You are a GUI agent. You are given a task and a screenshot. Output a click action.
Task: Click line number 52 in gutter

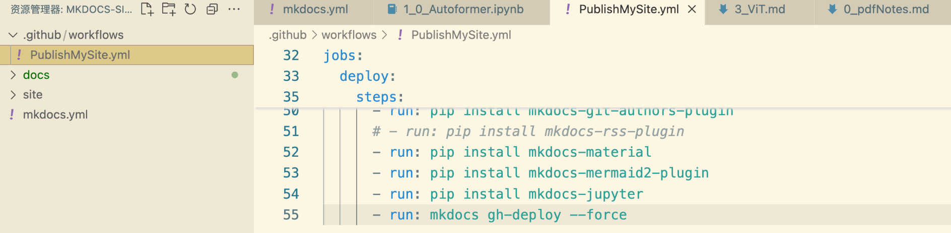tap(291, 152)
